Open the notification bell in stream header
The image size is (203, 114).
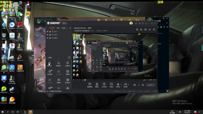(x=149, y=29)
